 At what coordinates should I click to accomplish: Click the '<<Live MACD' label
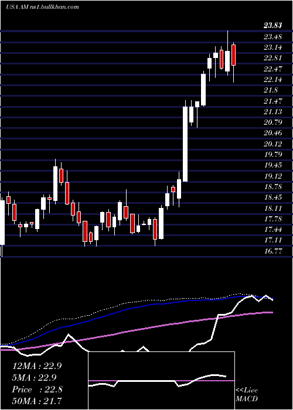point(247,395)
